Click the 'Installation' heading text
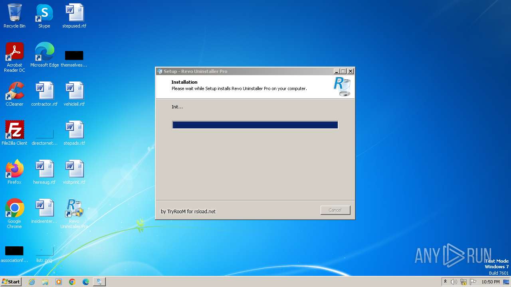The width and height of the screenshot is (511, 287). click(184, 82)
